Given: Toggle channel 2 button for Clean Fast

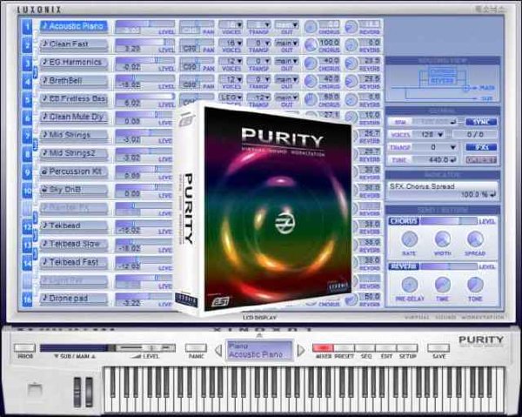Looking at the screenshot, I should pos(27,44).
